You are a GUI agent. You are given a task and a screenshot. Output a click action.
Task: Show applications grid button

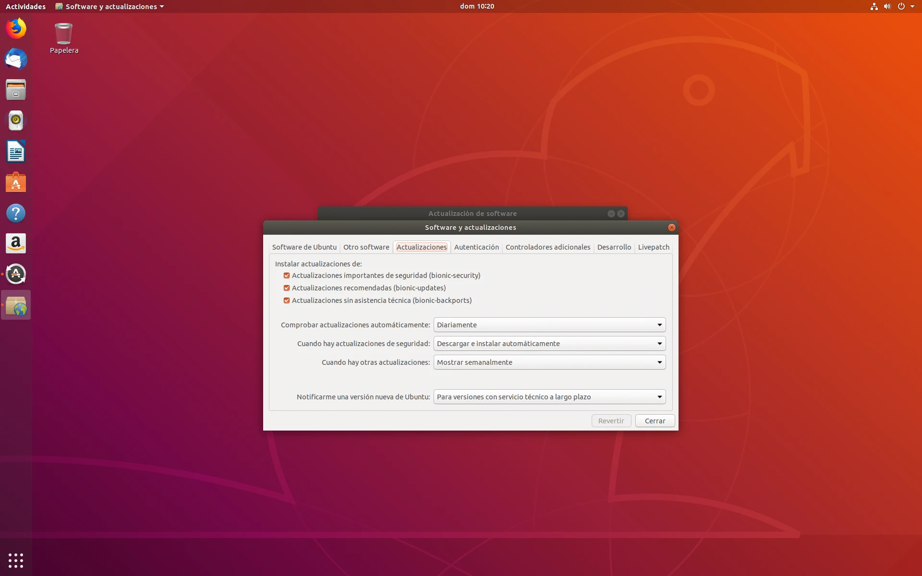(16, 560)
